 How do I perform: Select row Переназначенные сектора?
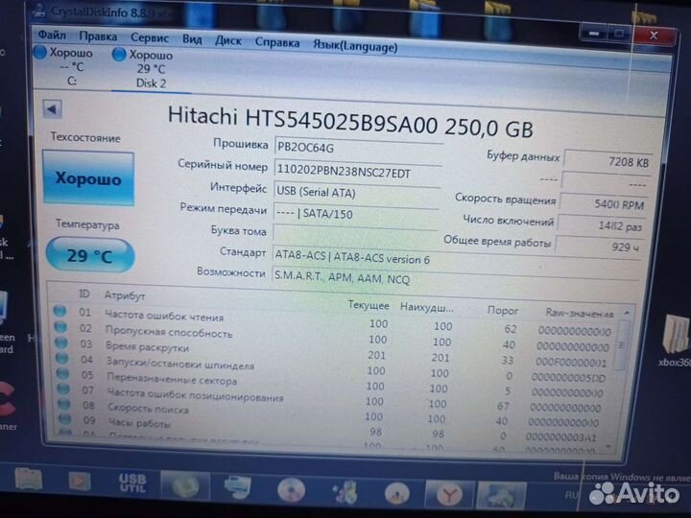(x=335, y=383)
